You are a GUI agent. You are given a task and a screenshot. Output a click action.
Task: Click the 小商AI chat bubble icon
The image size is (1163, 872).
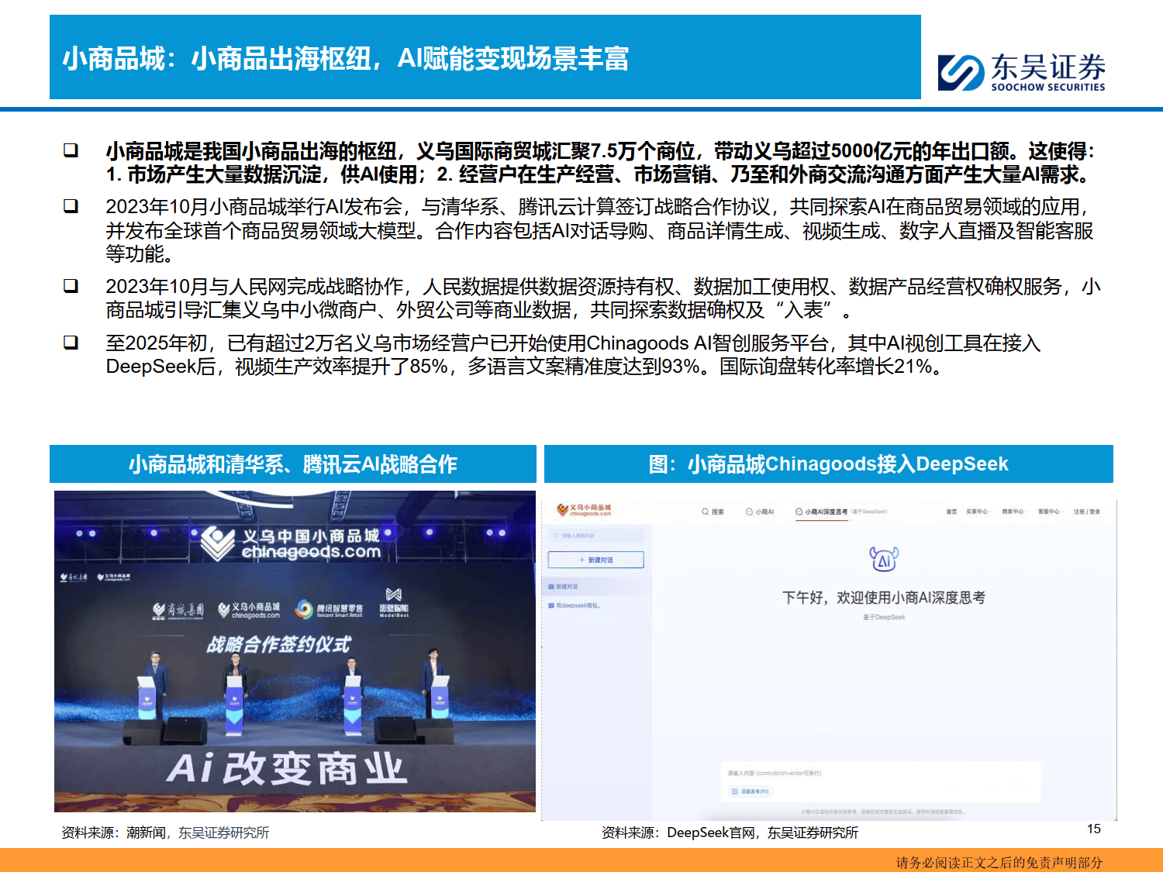pyautogui.click(x=748, y=512)
